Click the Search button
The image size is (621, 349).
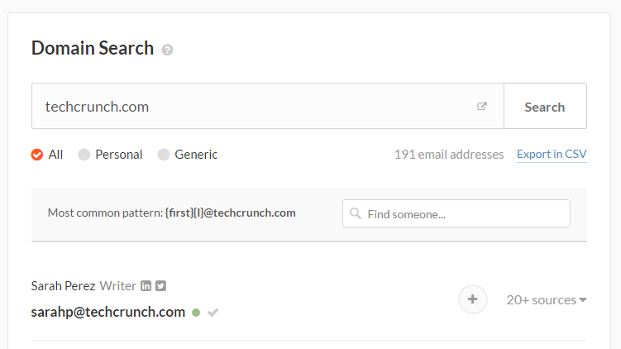545,106
